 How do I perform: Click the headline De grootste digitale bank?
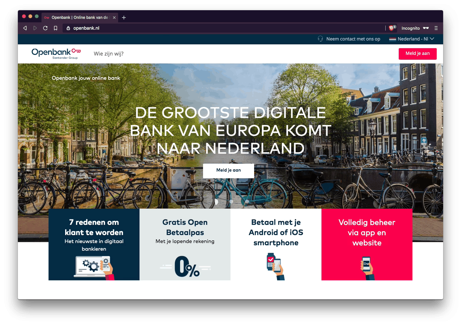click(x=230, y=131)
